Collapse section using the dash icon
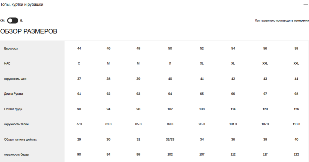The height and width of the screenshot is (162, 309). coord(305,5)
